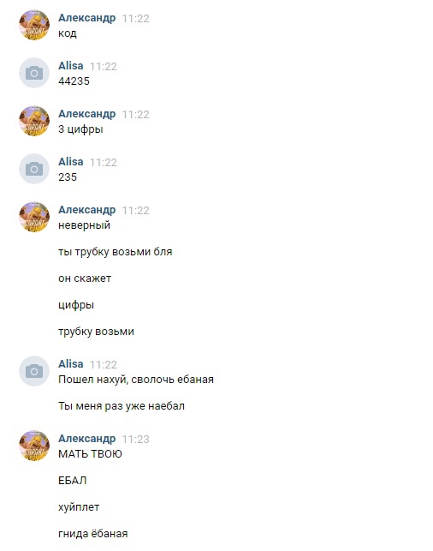Open the Александр name link timestamped 11:23
433x551 pixels.
pyautogui.click(x=86, y=438)
